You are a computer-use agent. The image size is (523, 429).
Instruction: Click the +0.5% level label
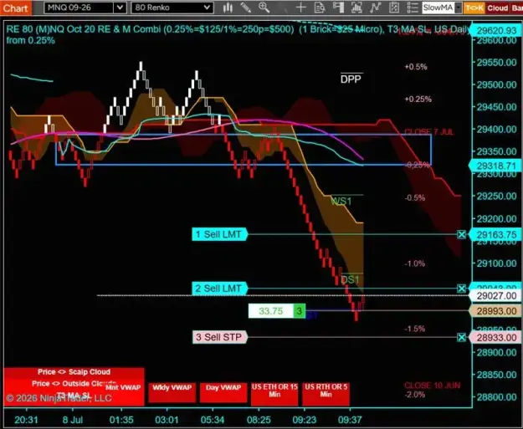(416, 67)
